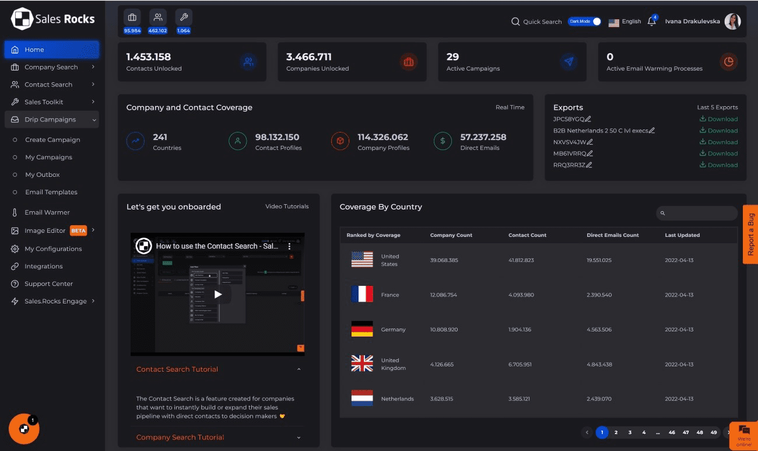
Task: Click the Countries trend icon
Action: [135, 141]
